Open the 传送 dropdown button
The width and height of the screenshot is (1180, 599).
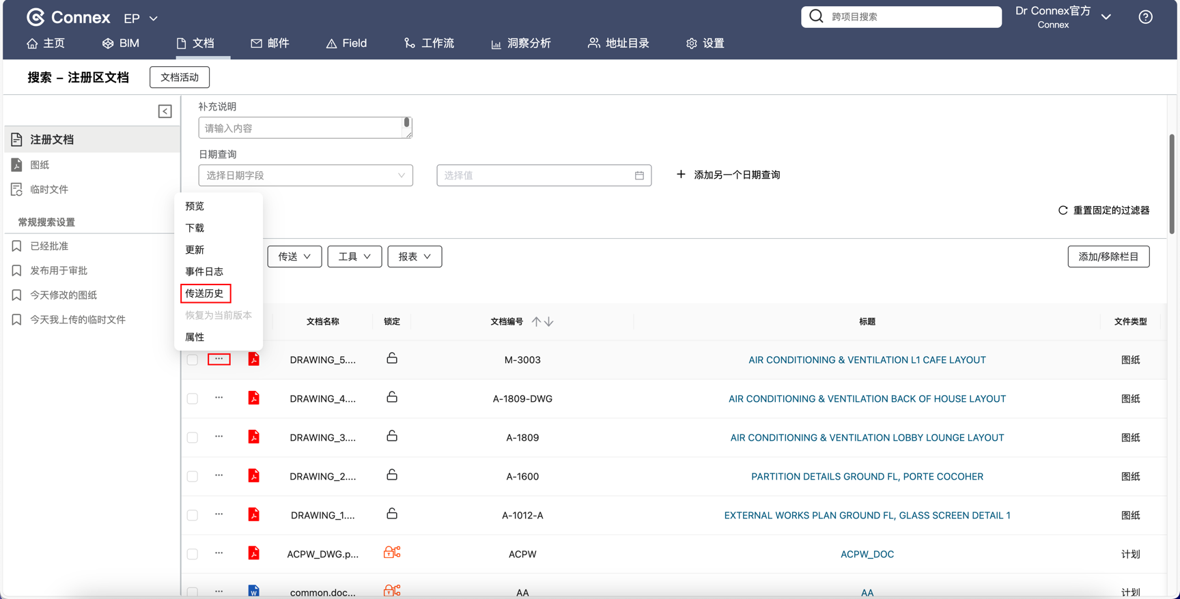[x=294, y=257]
